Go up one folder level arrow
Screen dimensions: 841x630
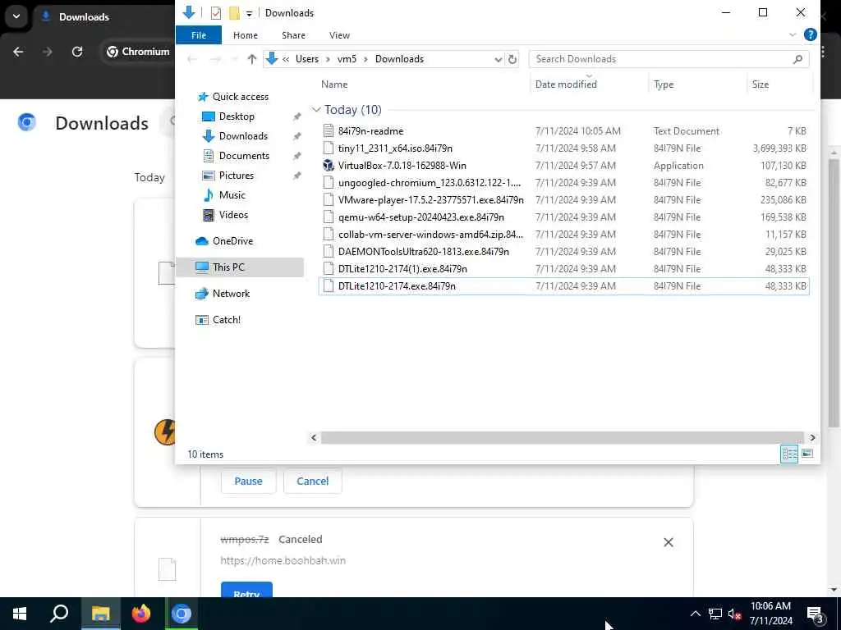tap(251, 59)
